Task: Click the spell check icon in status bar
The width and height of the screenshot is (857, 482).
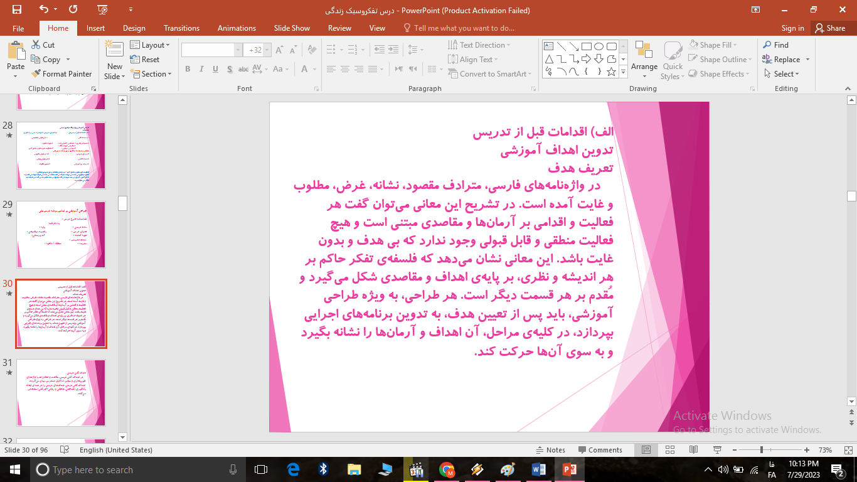Action: 64,450
